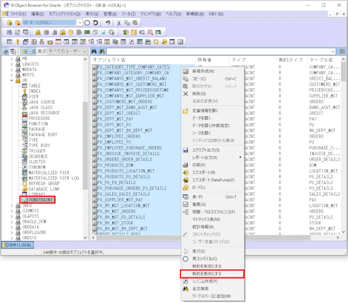Collapse the OB schema node
The image size is (348, 303).
click(12, 80)
